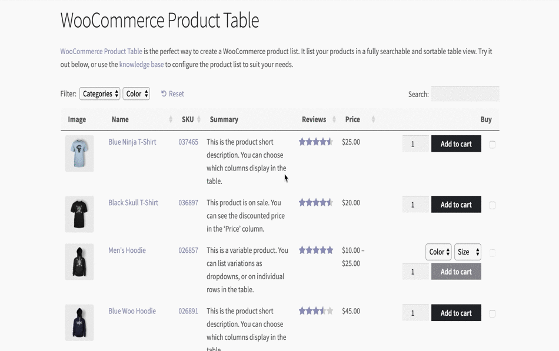This screenshot has height=351, width=559.
Task: Open the Blue Woo Hoodie product thumbnail
Action: point(79,322)
